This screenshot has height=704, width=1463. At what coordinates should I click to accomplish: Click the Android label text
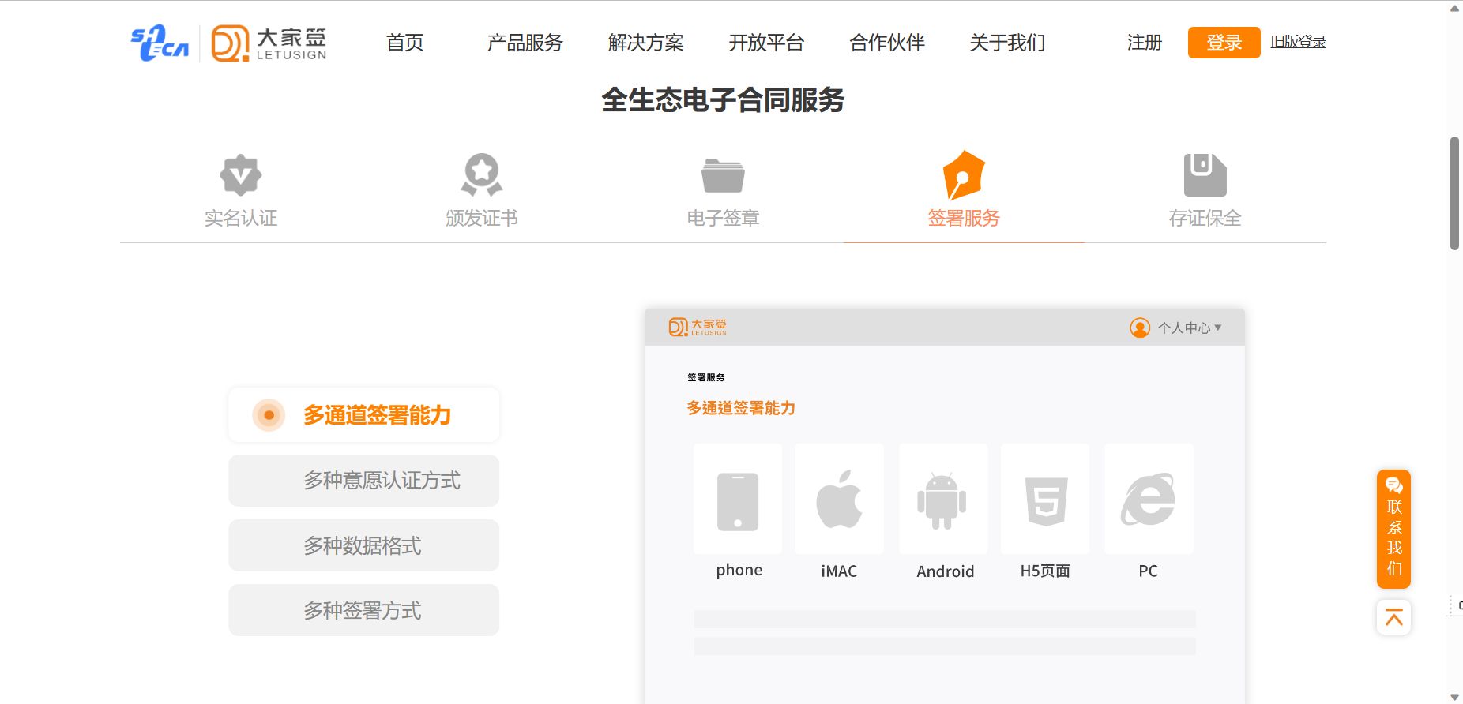(946, 571)
